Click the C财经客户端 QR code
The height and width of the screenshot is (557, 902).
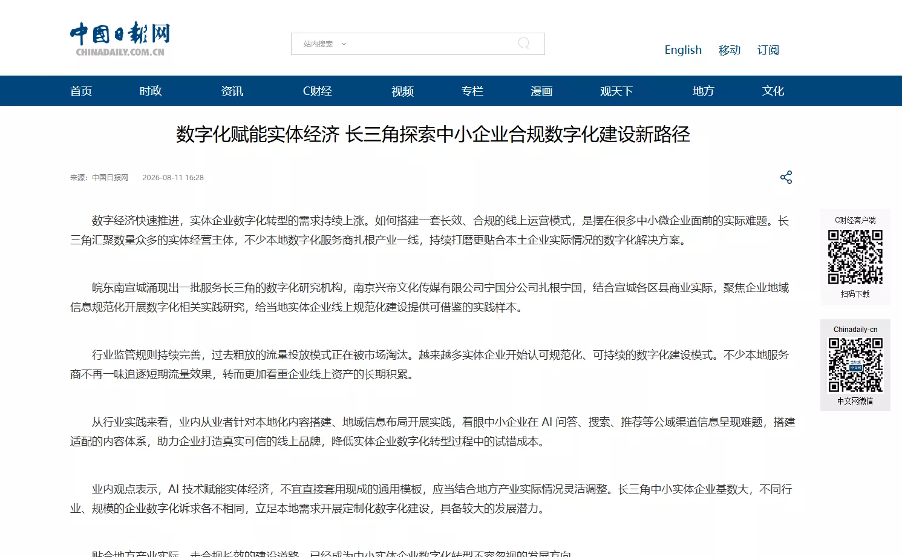click(855, 257)
